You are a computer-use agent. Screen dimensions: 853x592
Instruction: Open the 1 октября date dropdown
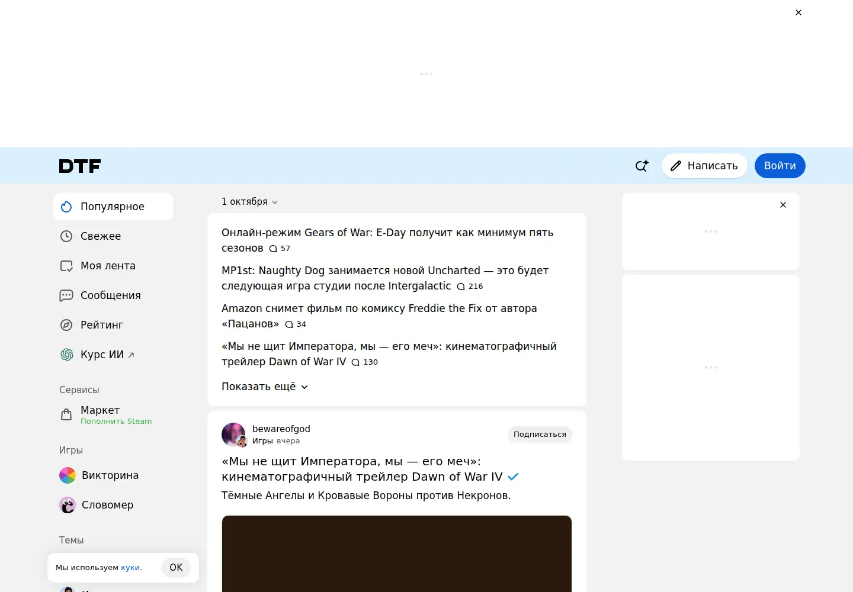coord(249,202)
